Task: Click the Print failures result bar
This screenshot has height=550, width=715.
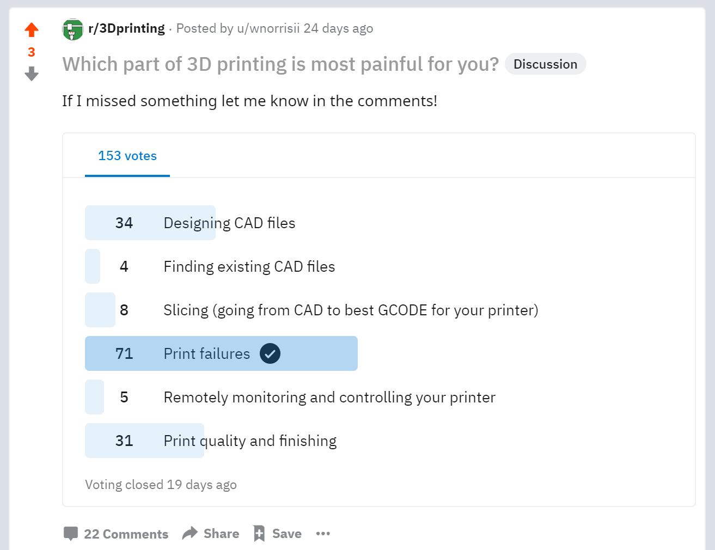Action: pos(221,353)
